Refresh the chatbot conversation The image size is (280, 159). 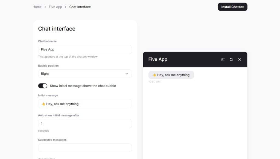(x=231, y=59)
